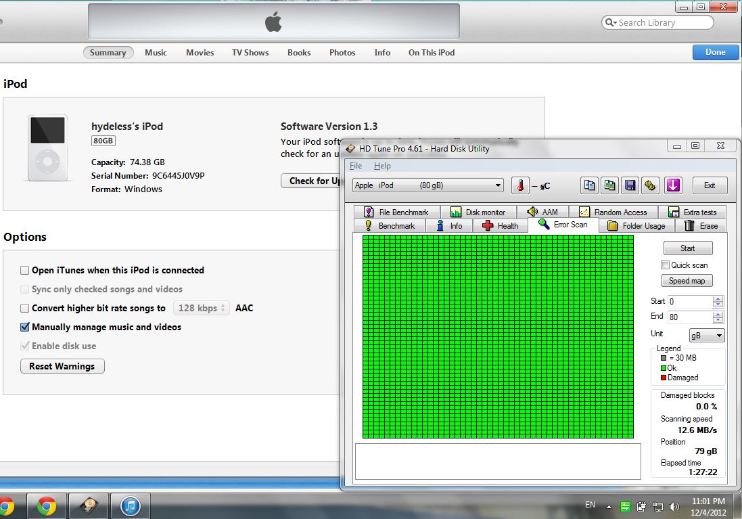The width and height of the screenshot is (742, 519).
Task: Switch to the Disk monitor tab
Action: (x=478, y=212)
